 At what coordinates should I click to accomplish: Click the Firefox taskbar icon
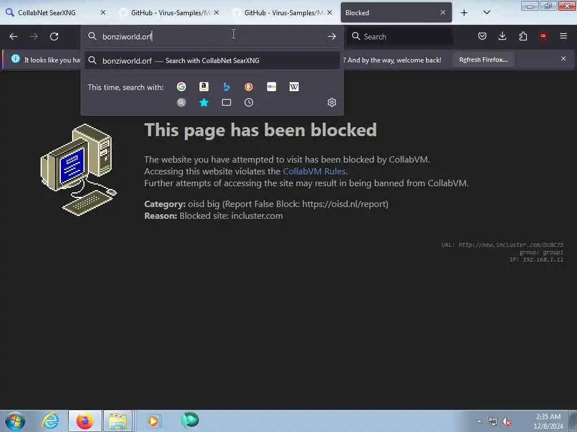(85, 421)
